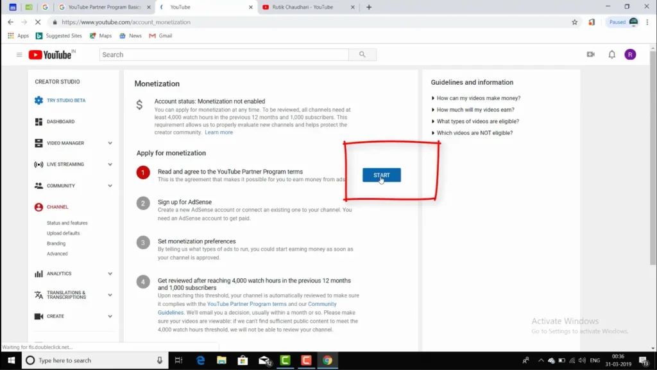
Task: Click the Analytics bar chart icon
Action: (38, 274)
